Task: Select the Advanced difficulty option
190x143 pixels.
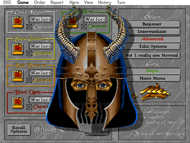Action: pos(152,39)
